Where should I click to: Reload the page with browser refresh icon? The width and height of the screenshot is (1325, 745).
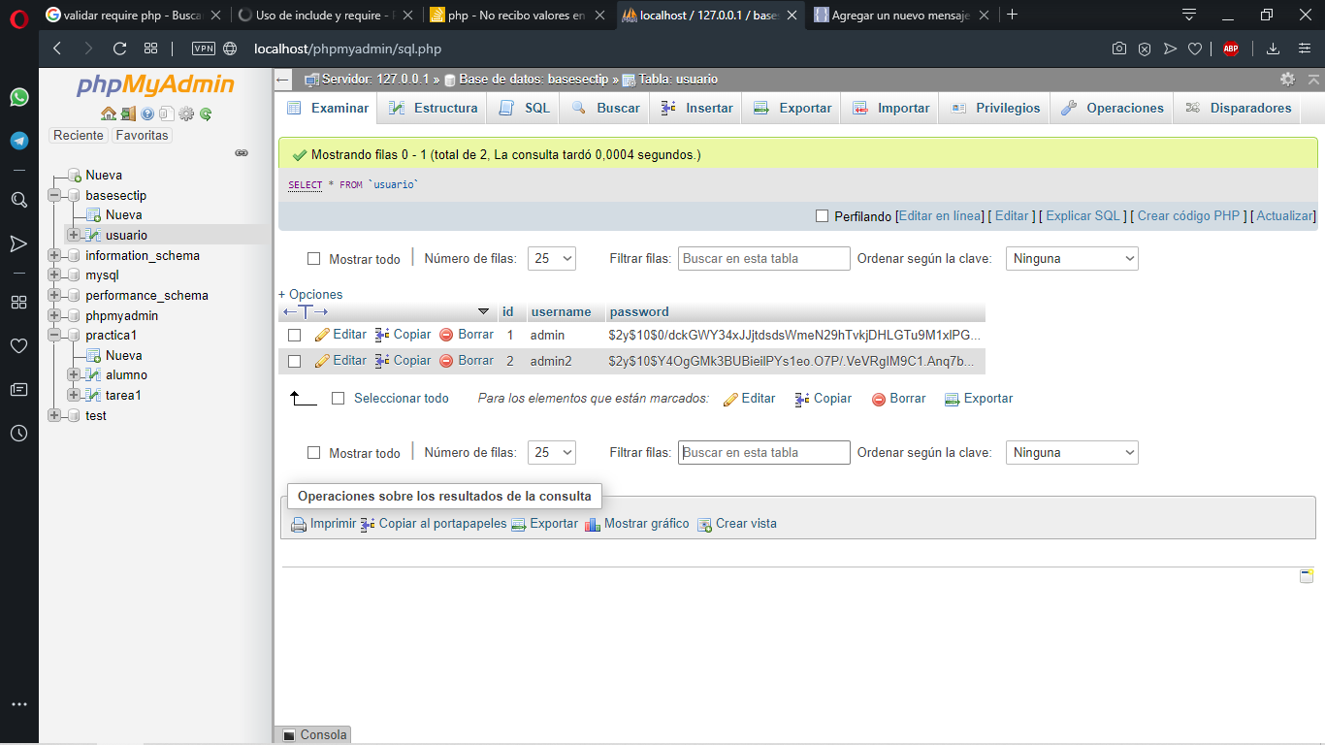[119, 49]
